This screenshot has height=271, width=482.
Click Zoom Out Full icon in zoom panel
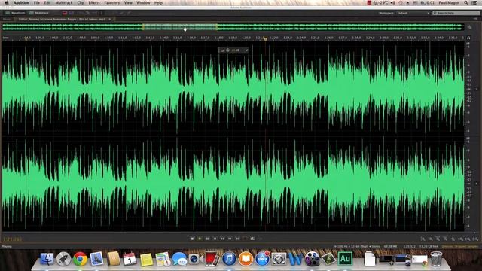coord(453,239)
